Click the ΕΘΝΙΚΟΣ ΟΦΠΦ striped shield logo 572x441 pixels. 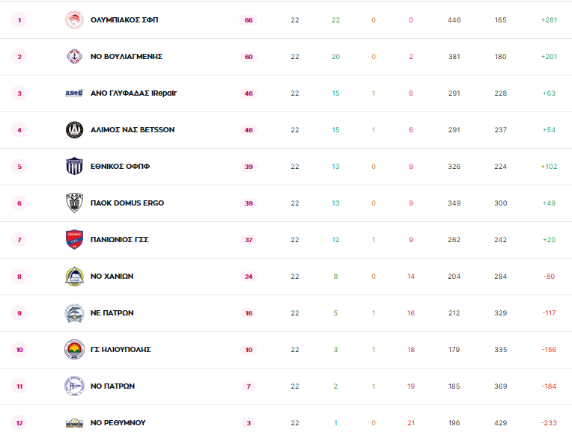(x=74, y=167)
